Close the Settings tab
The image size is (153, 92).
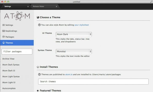point(28,6)
